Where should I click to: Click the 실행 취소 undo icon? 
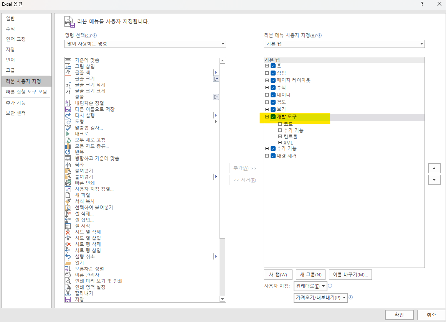point(68,256)
